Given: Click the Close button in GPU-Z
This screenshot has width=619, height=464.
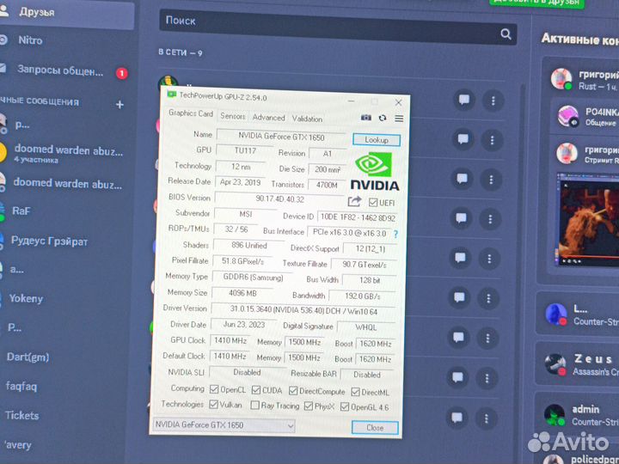Looking at the screenshot, I should [375, 428].
